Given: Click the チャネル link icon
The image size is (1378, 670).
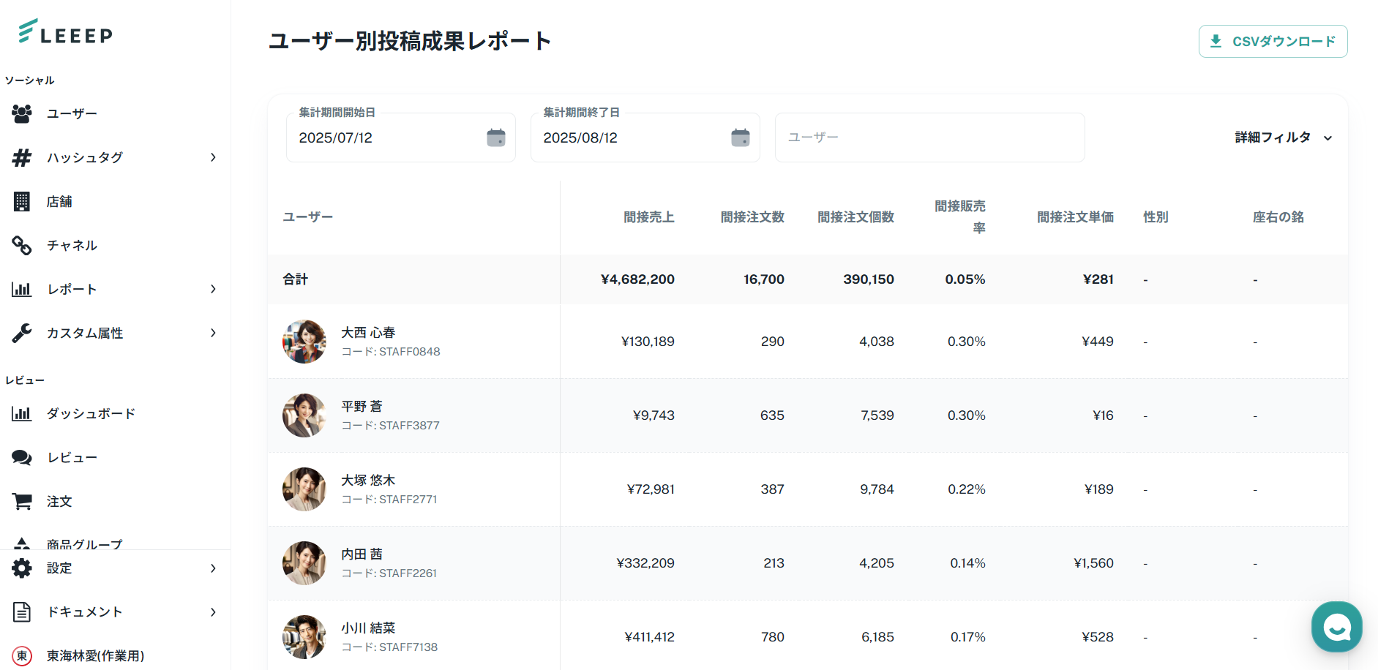Looking at the screenshot, I should click(22, 245).
